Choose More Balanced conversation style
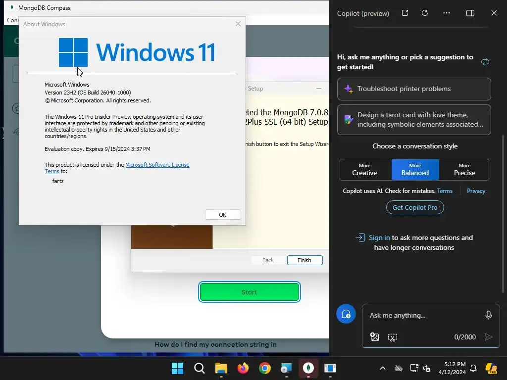The width and height of the screenshot is (507, 380). pyautogui.click(x=415, y=170)
